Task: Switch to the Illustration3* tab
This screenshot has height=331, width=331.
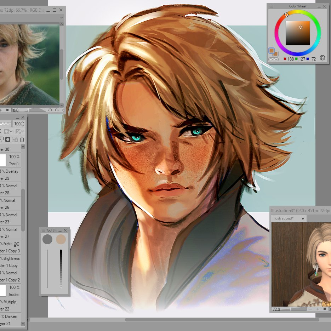Action: click(x=282, y=218)
